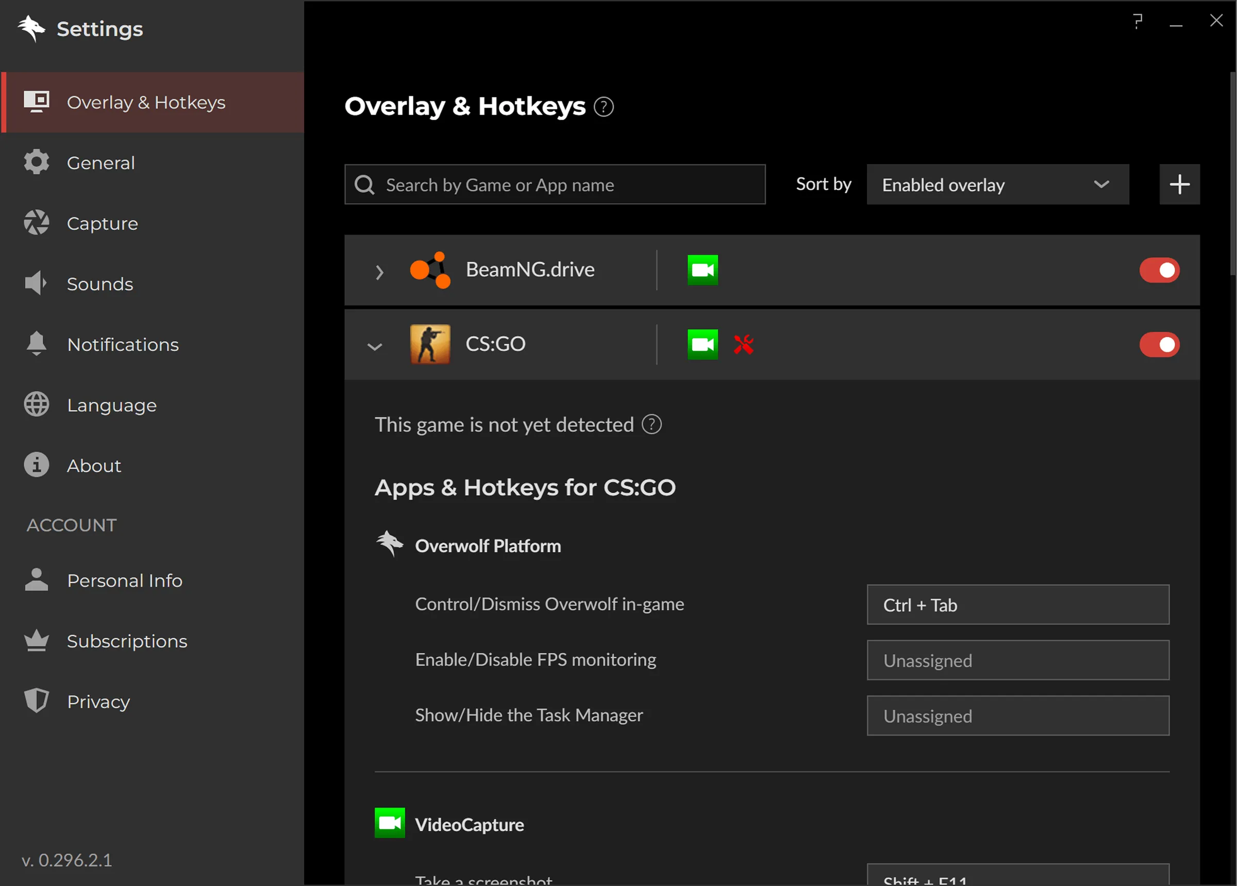Click the Overwolf Platform wolf icon

(390, 544)
